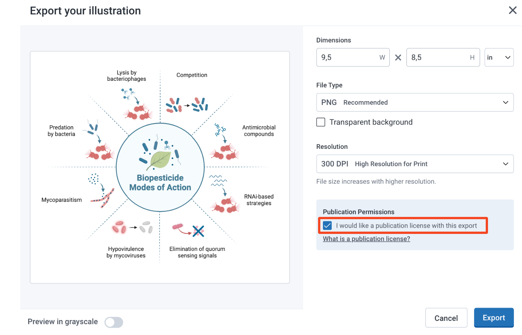
Task: Click the Export button
Action: tap(494, 318)
